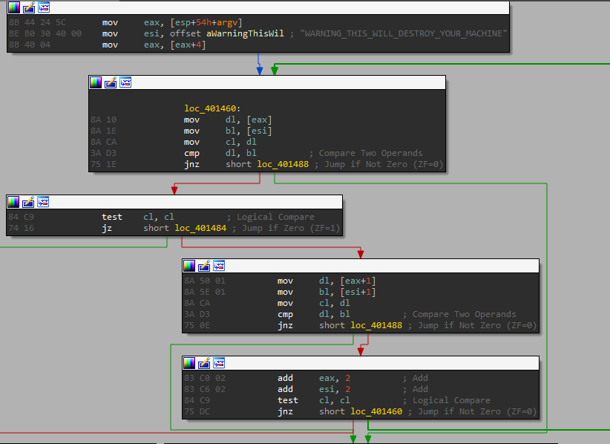Click group icon on 'mov dl, [eax+1]' node
Image resolution: width=610 pixels, height=444 pixels.
(x=219, y=266)
